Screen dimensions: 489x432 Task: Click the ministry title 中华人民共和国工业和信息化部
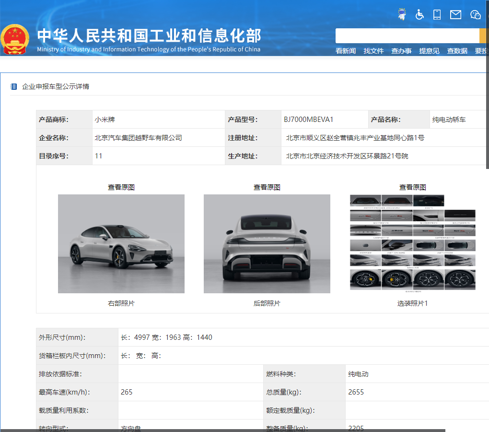[x=149, y=36]
